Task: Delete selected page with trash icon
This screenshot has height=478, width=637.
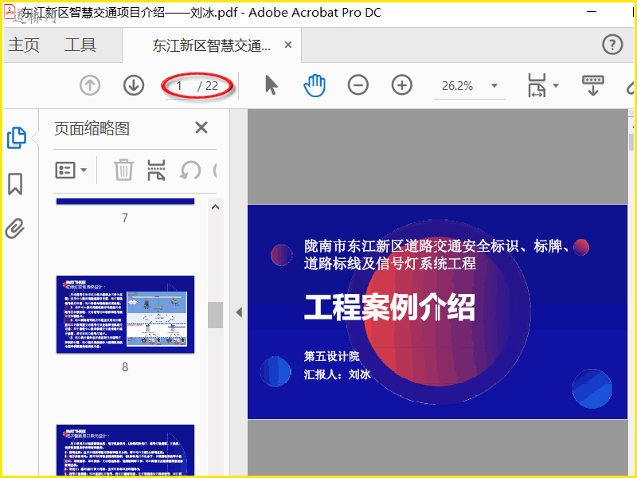Action: 123,170
